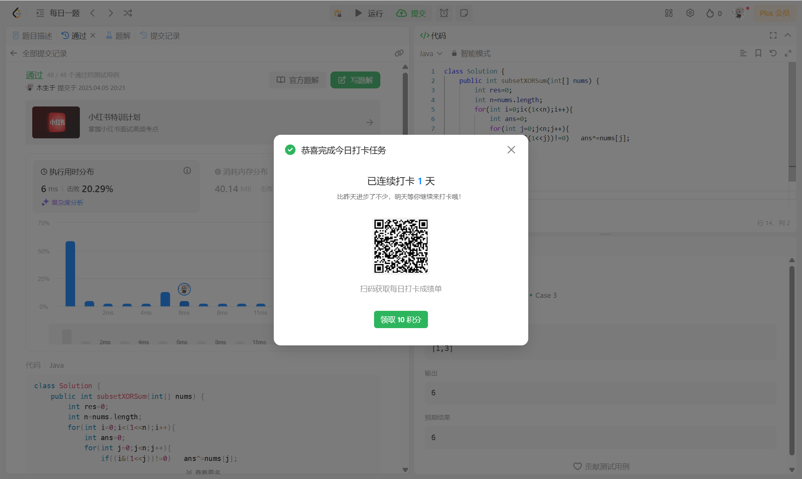Screen dimensions: 802x479
Task: Expand 查看更多 to show full code
Action: [x=203, y=472]
